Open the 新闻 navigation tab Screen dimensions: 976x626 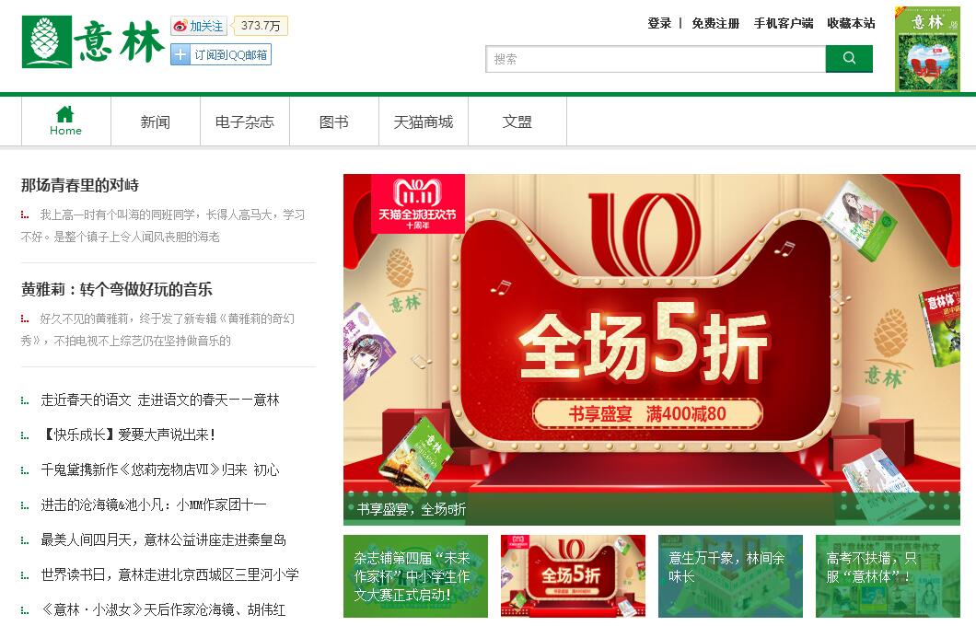(x=156, y=122)
